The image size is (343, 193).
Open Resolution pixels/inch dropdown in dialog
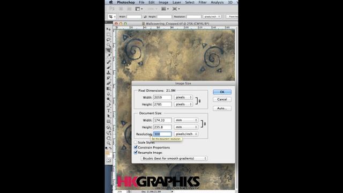[186, 134]
